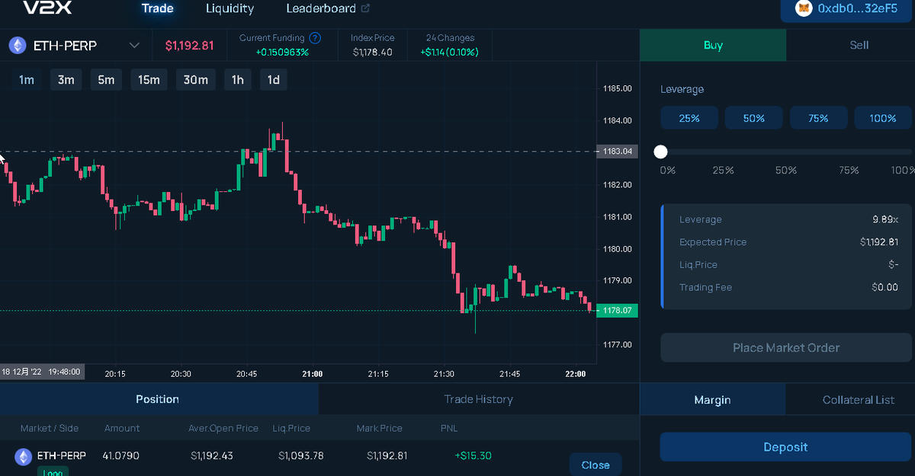Click the 1183.04 crosshair price label
This screenshot has height=476, width=915.
point(618,152)
